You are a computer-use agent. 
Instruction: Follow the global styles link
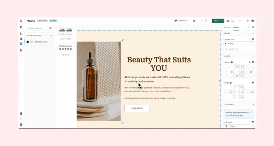pos(238,115)
